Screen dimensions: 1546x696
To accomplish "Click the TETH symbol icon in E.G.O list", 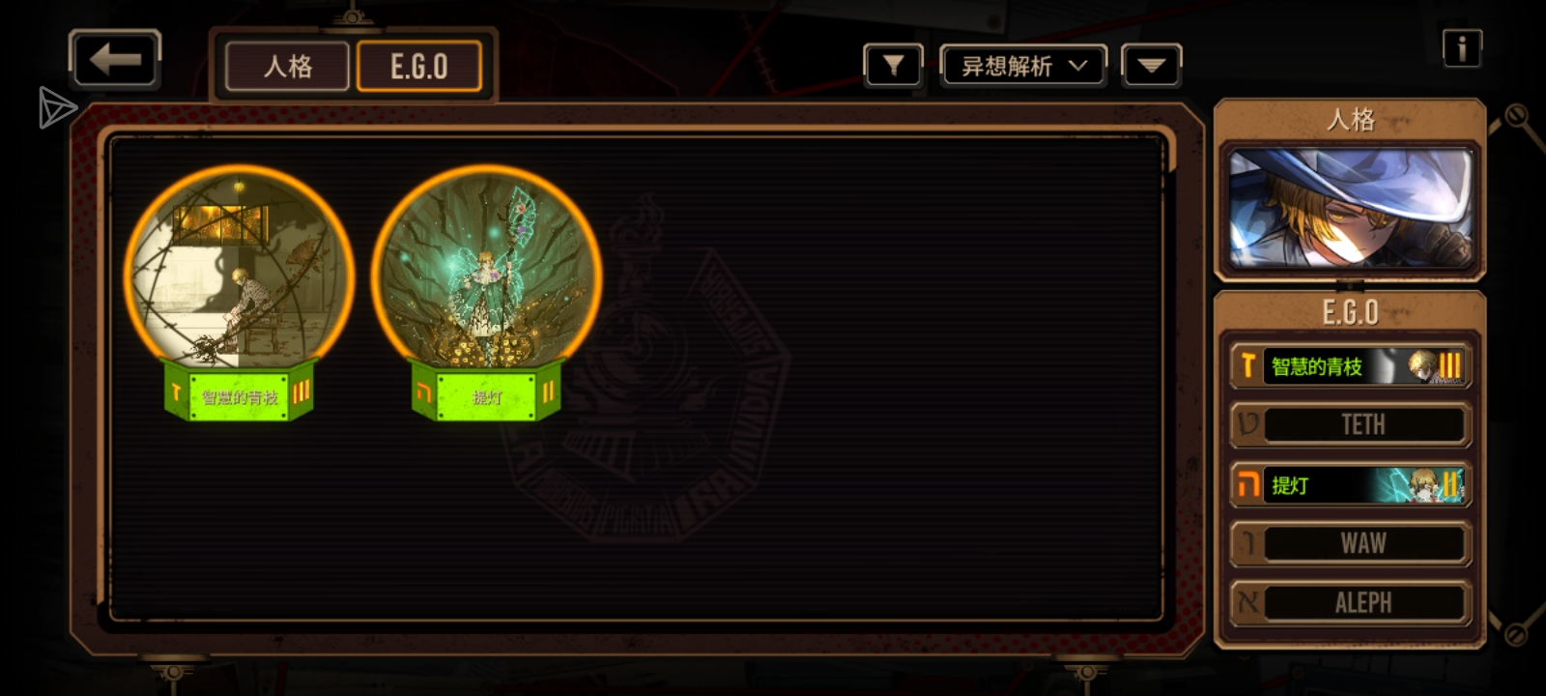I will tap(1248, 424).
